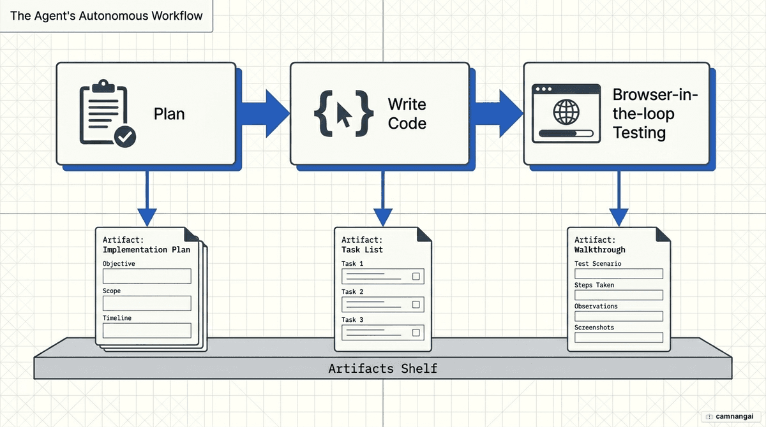Screen dimensions: 766x427
Task: Click the "Implementation Plan" artifact heading
Action: 146,250
